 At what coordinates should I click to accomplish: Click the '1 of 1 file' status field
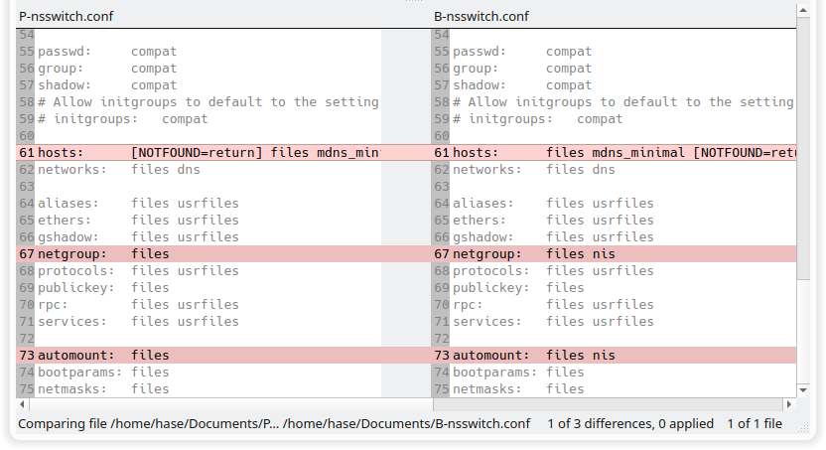click(x=755, y=423)
